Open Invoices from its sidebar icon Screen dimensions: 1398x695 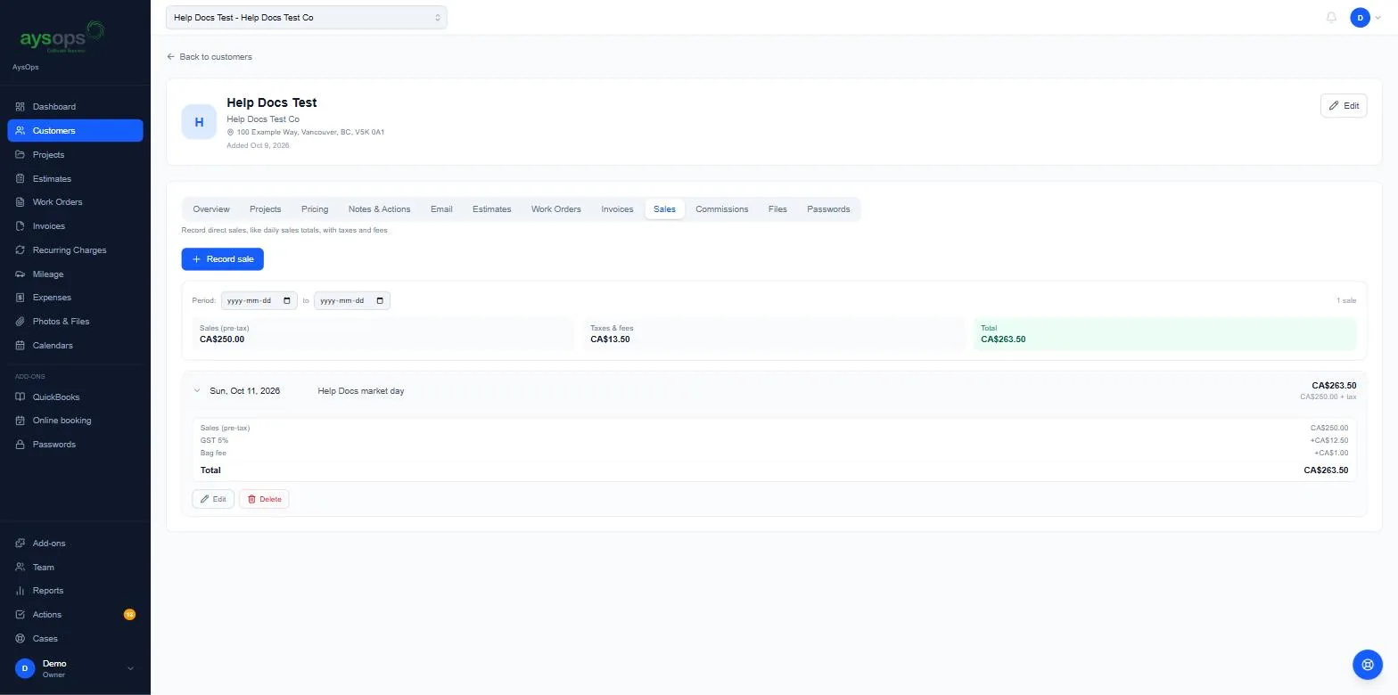pos(21,226)
